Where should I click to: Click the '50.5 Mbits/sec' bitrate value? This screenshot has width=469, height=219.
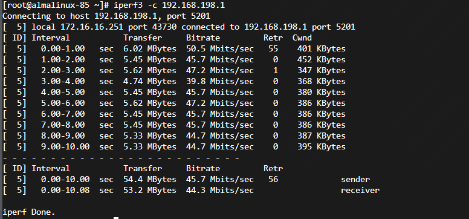(220, 49)
